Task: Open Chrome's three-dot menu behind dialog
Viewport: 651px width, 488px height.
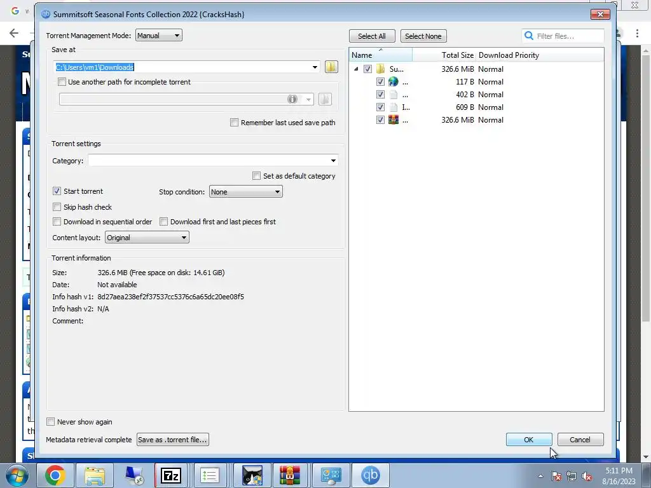Action: (x=637, y=33)
